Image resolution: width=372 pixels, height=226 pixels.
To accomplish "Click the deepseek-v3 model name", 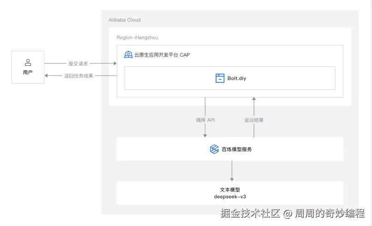I will [x=230, y=197].
